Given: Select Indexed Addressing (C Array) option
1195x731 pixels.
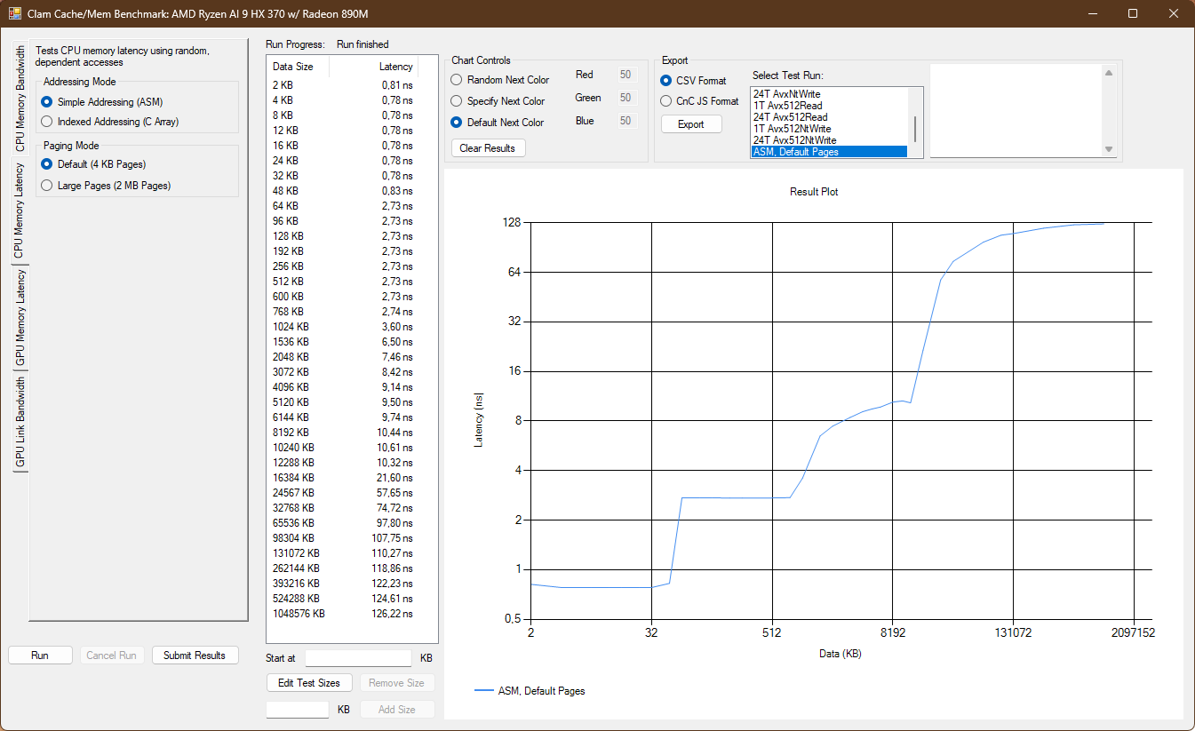Looking at the screenshot, I should 47,122.
